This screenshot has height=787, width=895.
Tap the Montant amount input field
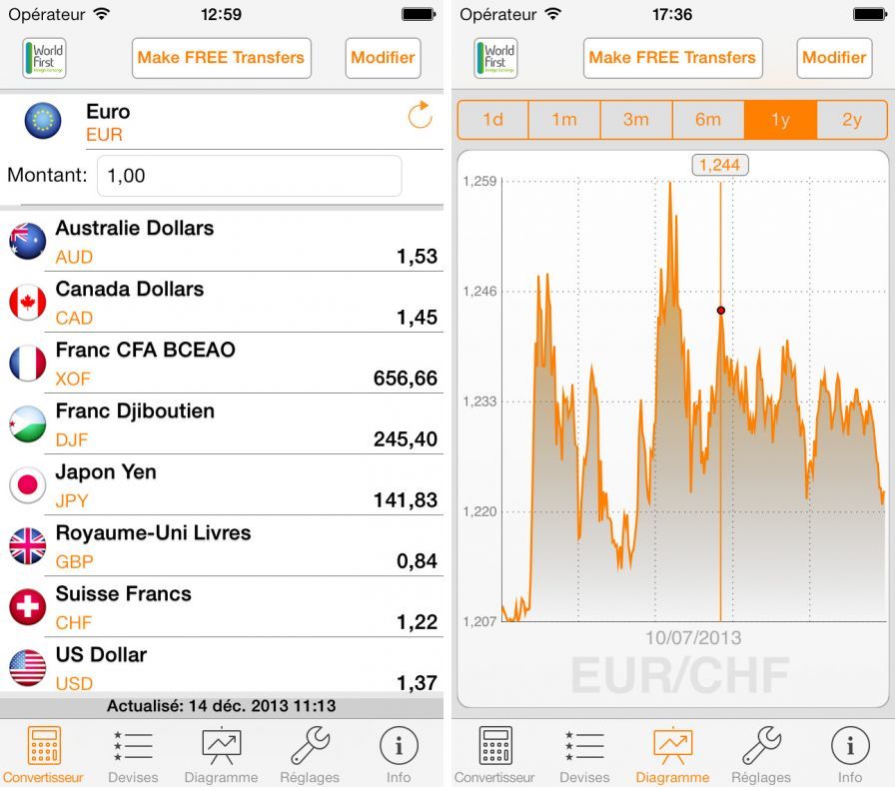(249, 176)
